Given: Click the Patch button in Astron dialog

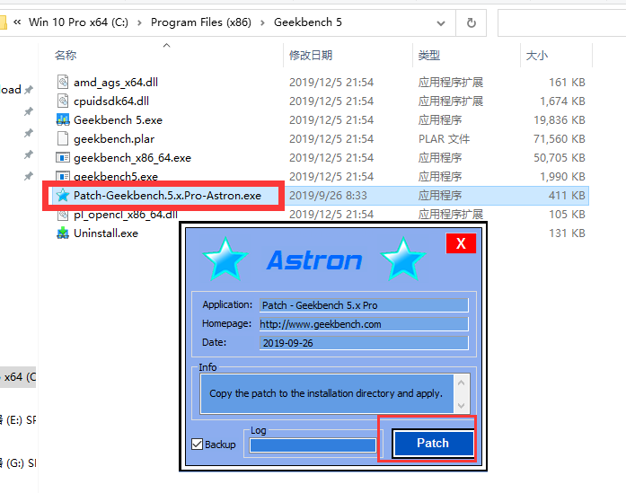Looking at the screenshot, I should pyautogui.click(x=433, y=443).
